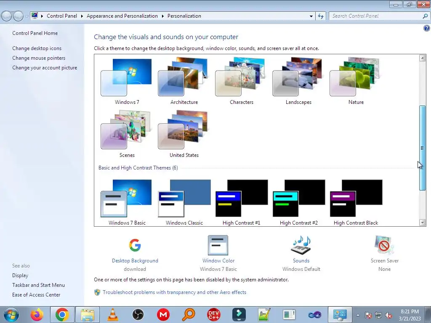Click the Sounds link text

click(x=301, y=261)
